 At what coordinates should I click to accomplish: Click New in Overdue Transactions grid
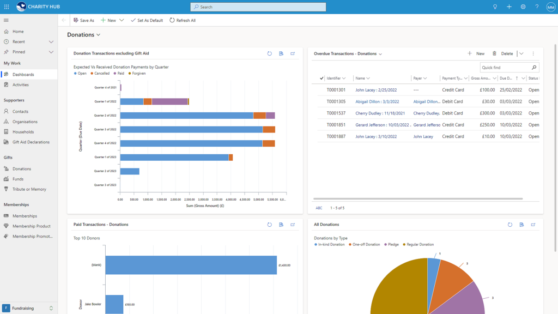(476, 53)
